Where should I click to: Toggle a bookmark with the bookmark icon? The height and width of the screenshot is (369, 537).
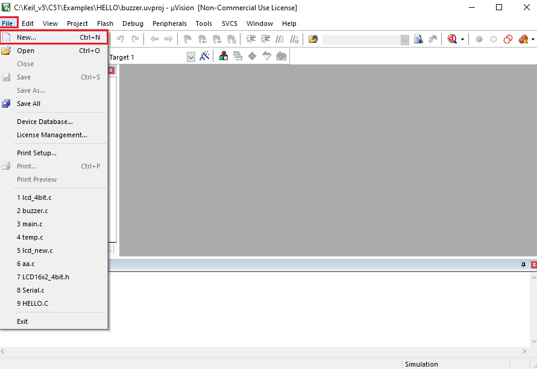tap(187, 39)
